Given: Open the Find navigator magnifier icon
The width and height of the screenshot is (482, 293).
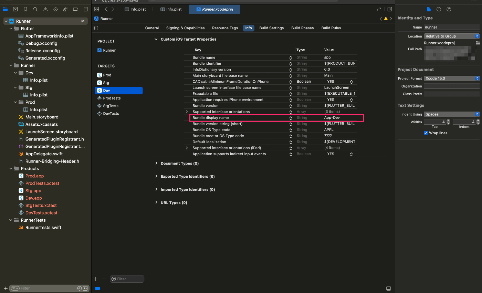Looking at the screenshot, I should (x=35, y=9).
